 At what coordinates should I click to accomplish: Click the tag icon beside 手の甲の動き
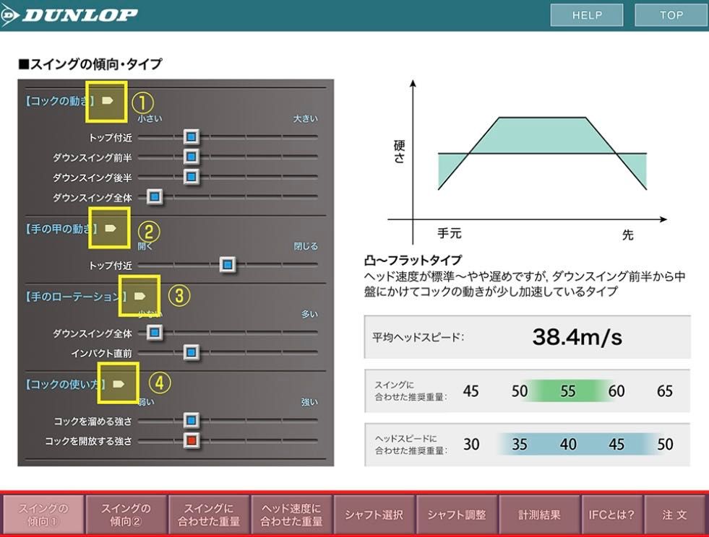click(x=110, y=228)
